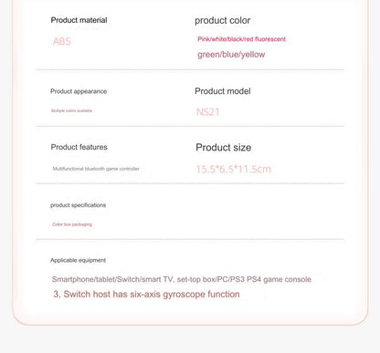Click the Product model heading
Image resolution: width=380 pixels, height=353 pixels.
[223, 91]
